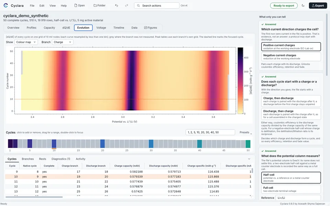The height and width of the screenshot is (206, 330).
Task: Select 'Positive current charges' option
Action: (x=291, y=47)
